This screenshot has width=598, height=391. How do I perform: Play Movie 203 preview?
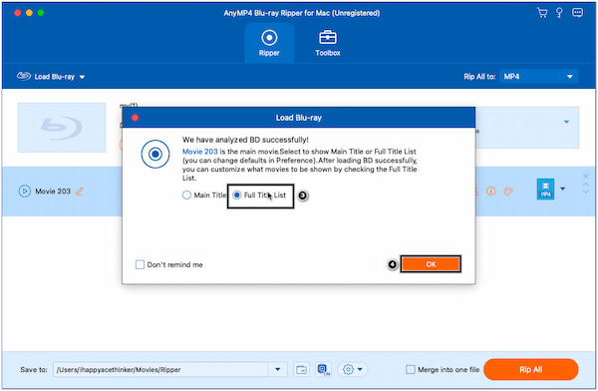pyautogui.click(x=24, y=191)
